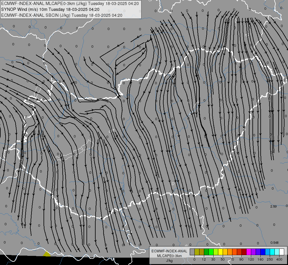Click the white swatch at the legend end
The width and height of the screenshot is (288, 265).
[282, 252]
